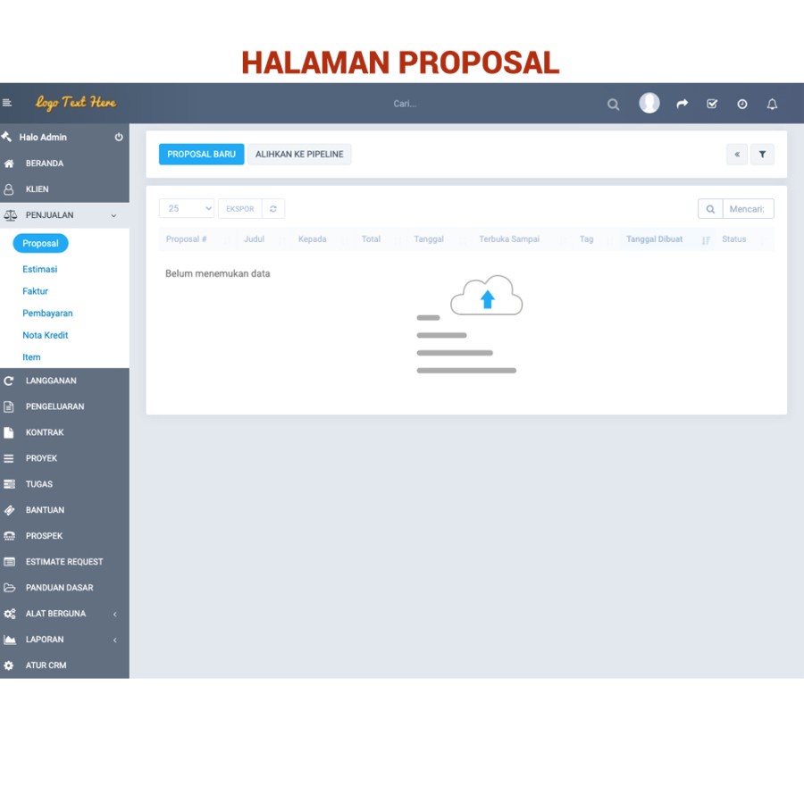Image resolution: width=804 pixels, height=804 pixels.
Task: Click the notification bell icon
Action: 772,105
